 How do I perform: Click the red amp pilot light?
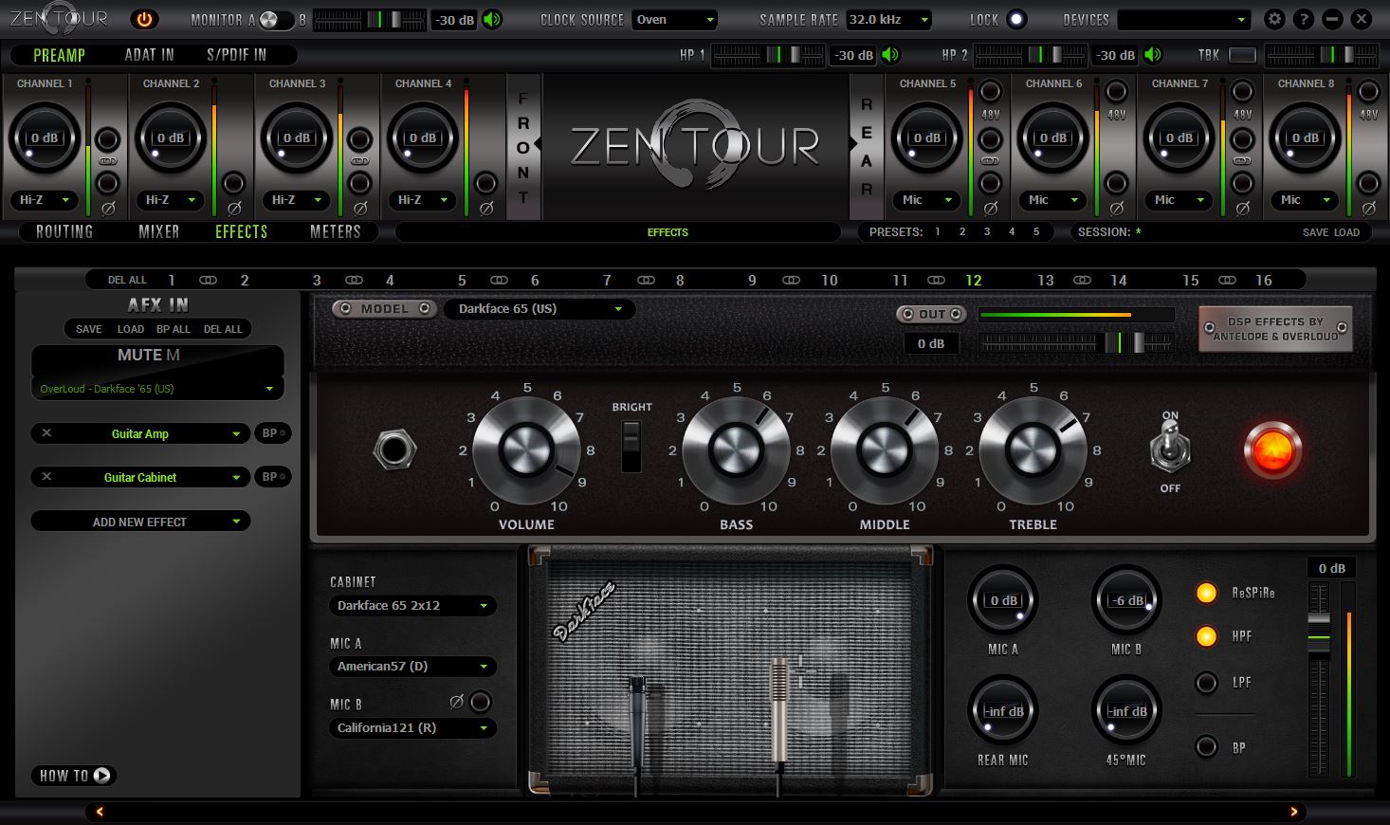point(1272,449)
